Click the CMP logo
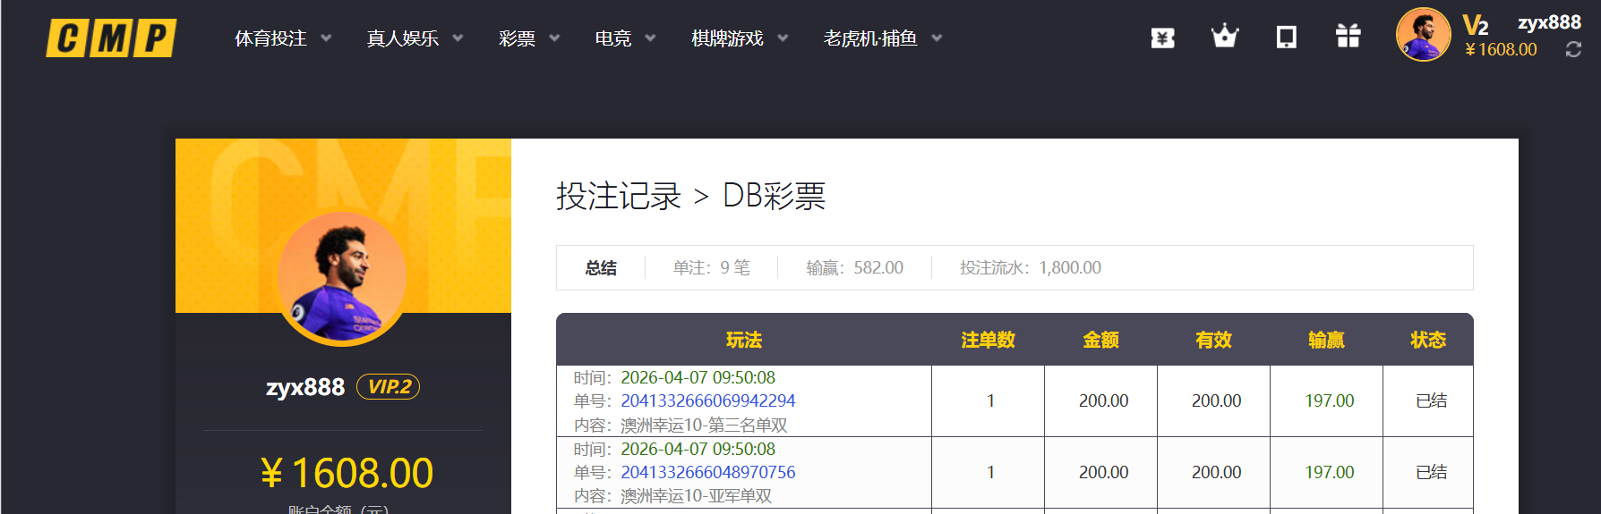Image resolution: width=1601 pixels, height=514 pixels. [112, 38]
